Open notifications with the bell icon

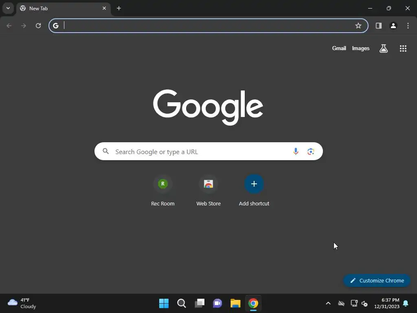[406, 303]
